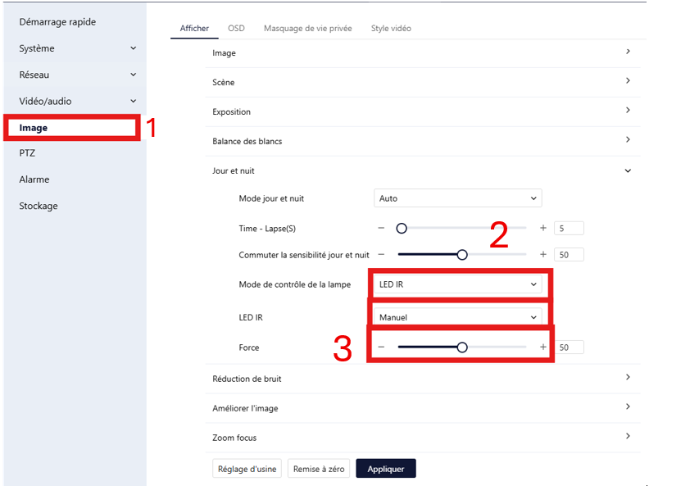Open Mode de contrôle de la lampe dropdown
699x486 pixels.
[458, 284]
